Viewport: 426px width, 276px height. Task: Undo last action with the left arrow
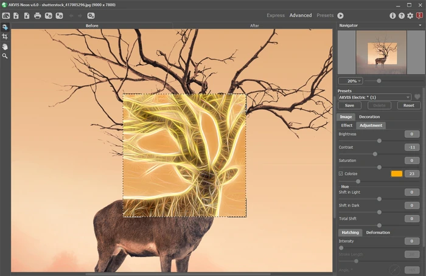[71, 16]
